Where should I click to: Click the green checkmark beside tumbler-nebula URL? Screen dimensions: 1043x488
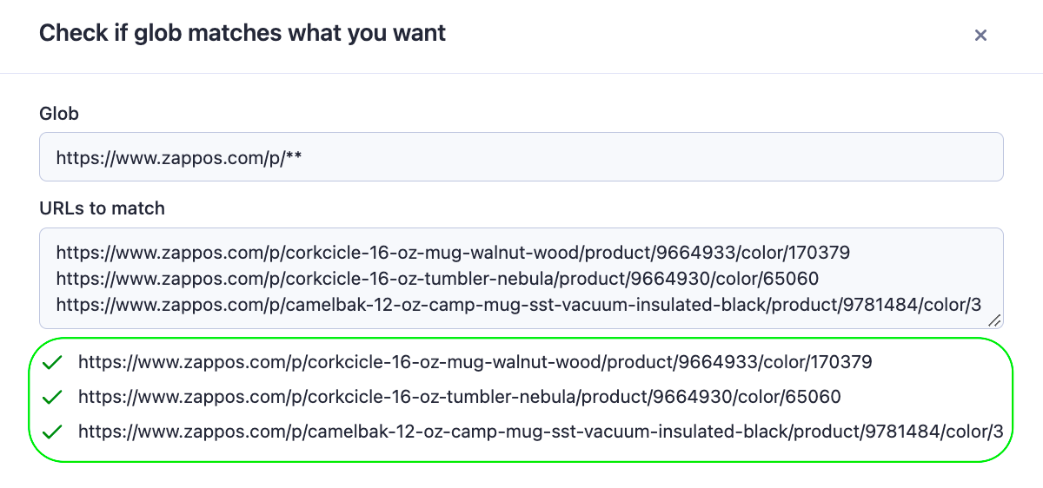(52, 397)
